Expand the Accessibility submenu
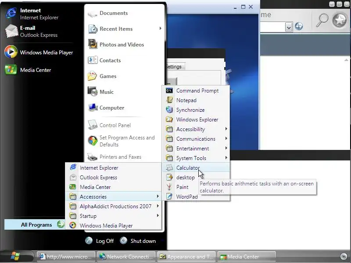Image resolution: width=351 pixels, height=263 pixels. (x=196, y=129)
